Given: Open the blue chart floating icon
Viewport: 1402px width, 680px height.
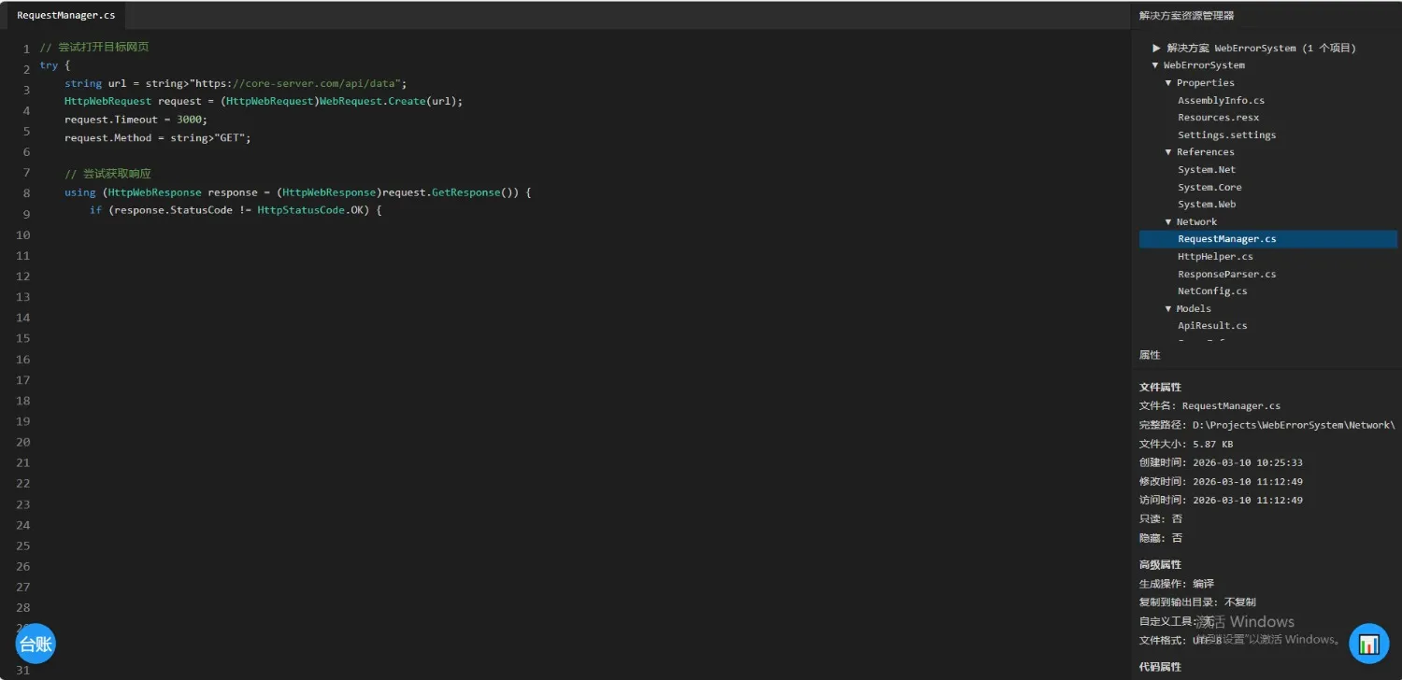Looking at the screenshot, I should coord(1368,644).
